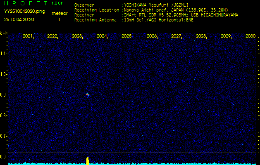
Task: Click the 2027 time marker
Action: 176,36
